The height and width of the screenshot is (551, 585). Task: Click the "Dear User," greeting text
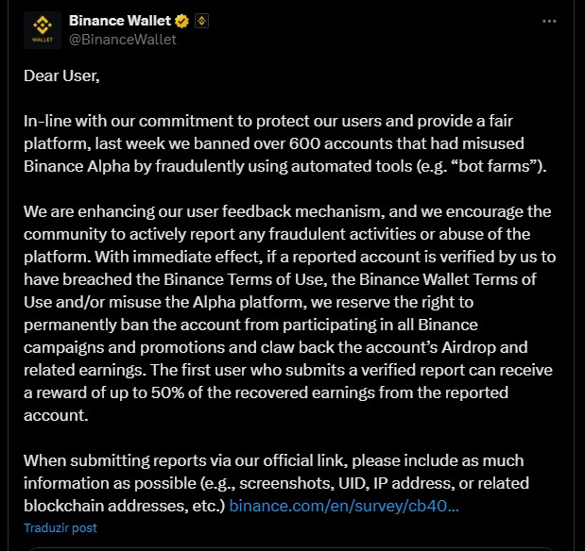pos(61,75)
